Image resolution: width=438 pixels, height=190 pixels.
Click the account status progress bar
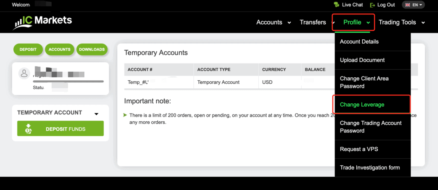pyautogui.click(x=68, y=82)
